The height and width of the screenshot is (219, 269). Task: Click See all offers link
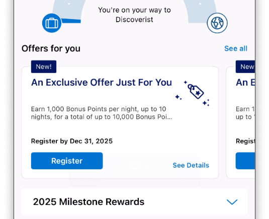tap(236, 48)
